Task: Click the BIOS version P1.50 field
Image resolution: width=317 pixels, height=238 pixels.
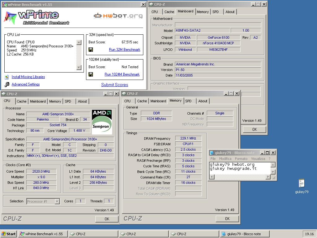Action: (x=218, y=70)
